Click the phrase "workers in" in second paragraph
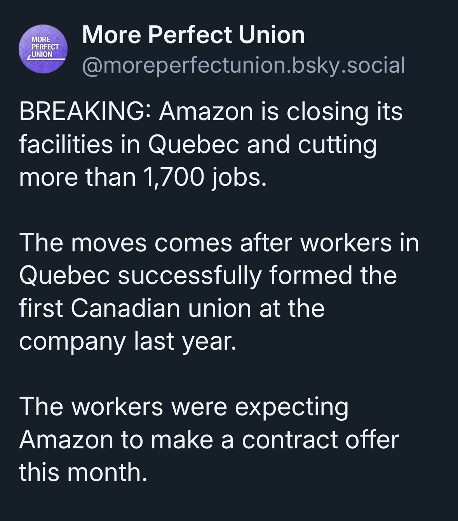This screenshot has width=458, height=521. click(359, 243)
